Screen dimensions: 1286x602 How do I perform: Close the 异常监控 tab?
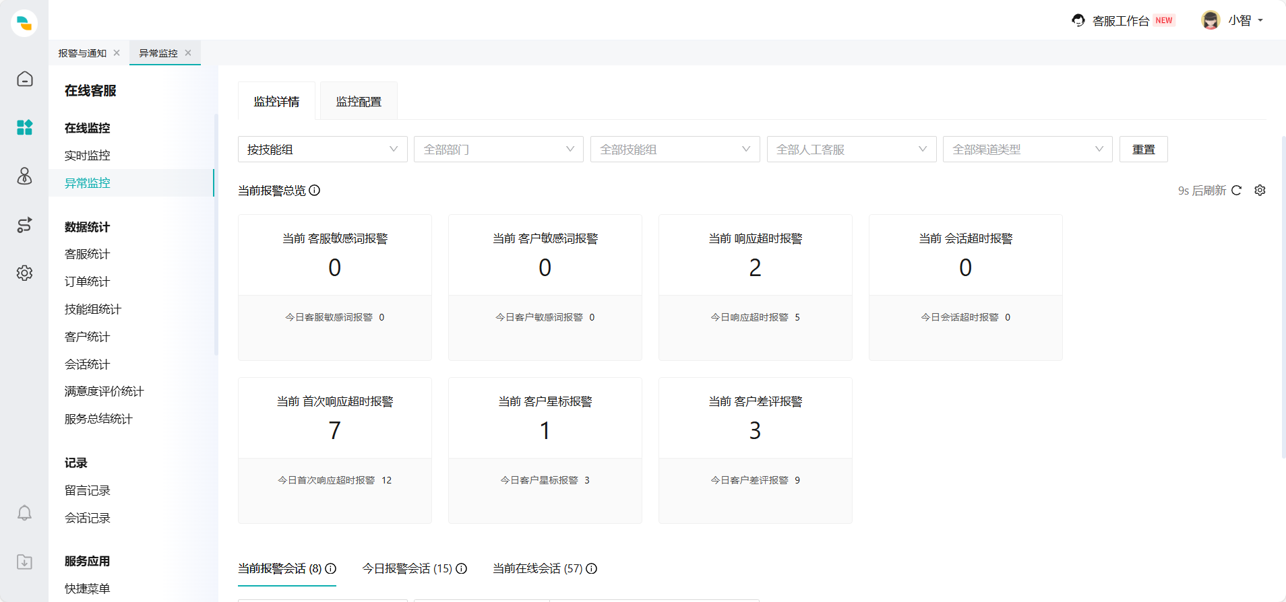(x=188, y=53)
